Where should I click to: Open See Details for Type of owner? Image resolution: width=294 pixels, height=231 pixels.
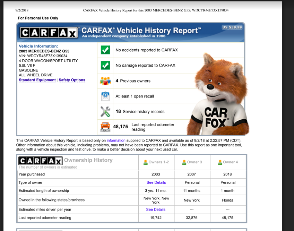point(156,182)
